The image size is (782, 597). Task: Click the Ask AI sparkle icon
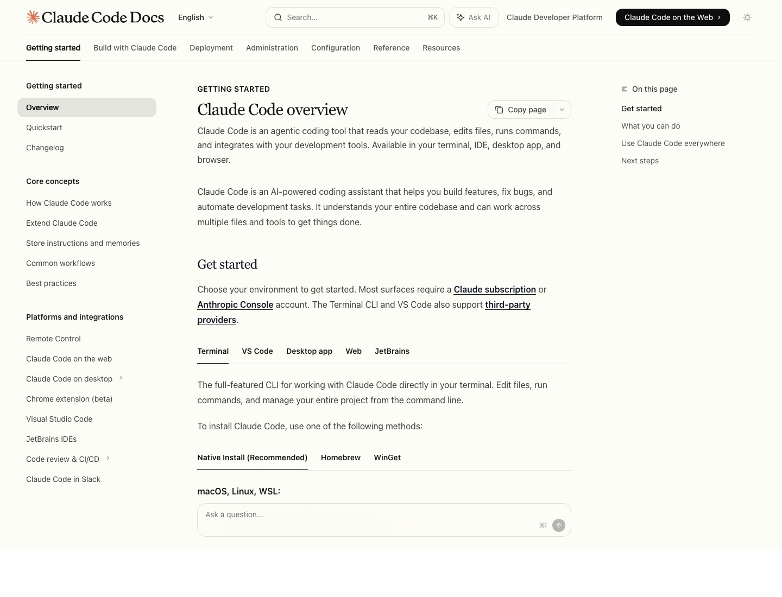point(461,17)
